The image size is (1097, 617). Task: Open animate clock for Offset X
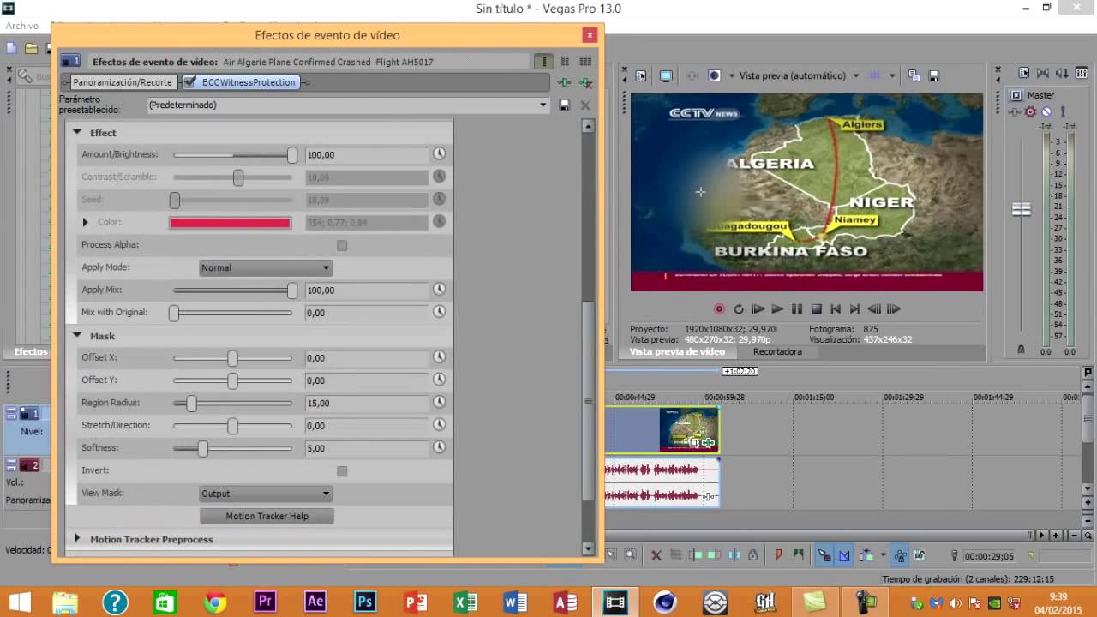(x=439, y=357)
